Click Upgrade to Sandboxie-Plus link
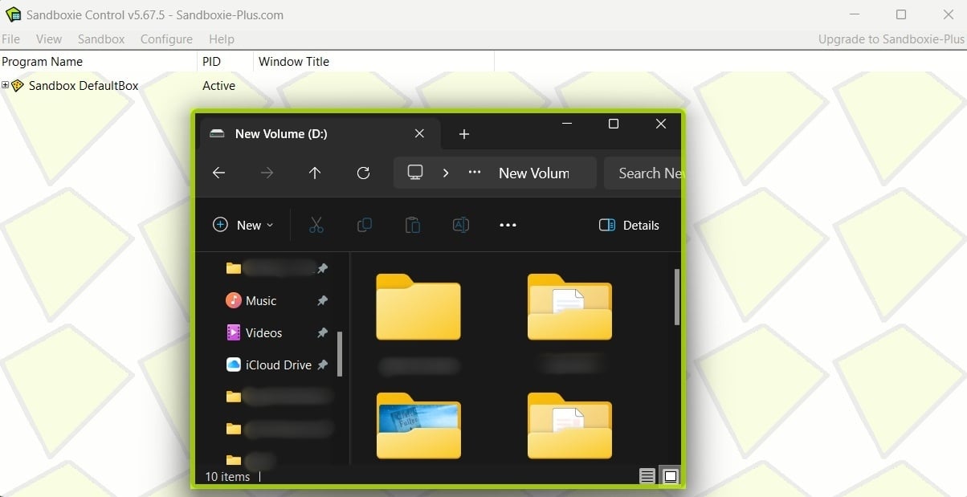Screen dimensions: 967x497 (891, 39)
